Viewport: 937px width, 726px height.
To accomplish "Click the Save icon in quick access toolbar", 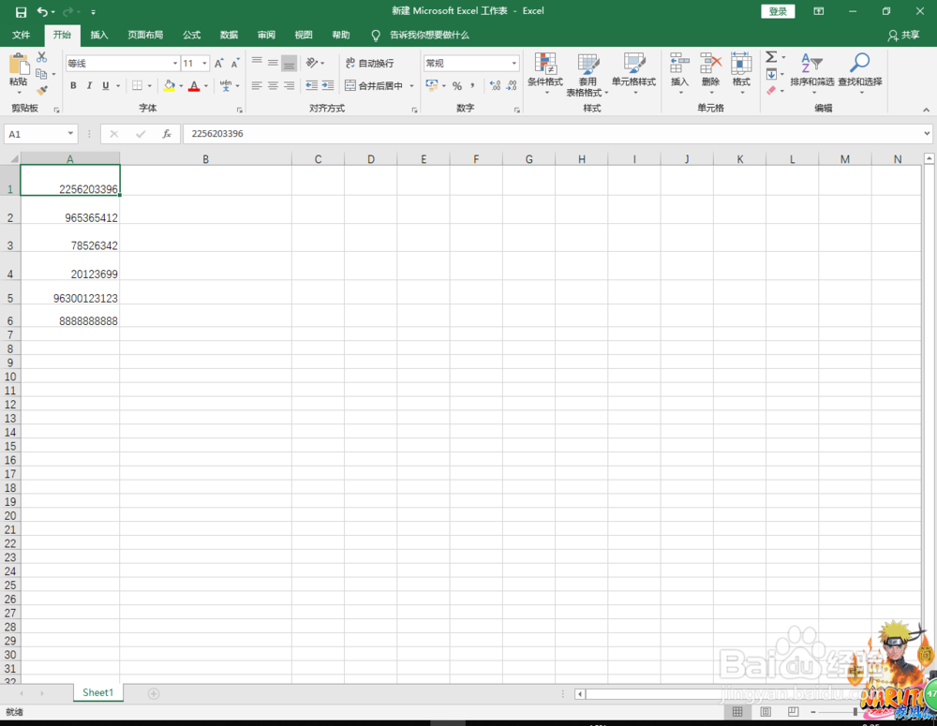I will 21,11.
